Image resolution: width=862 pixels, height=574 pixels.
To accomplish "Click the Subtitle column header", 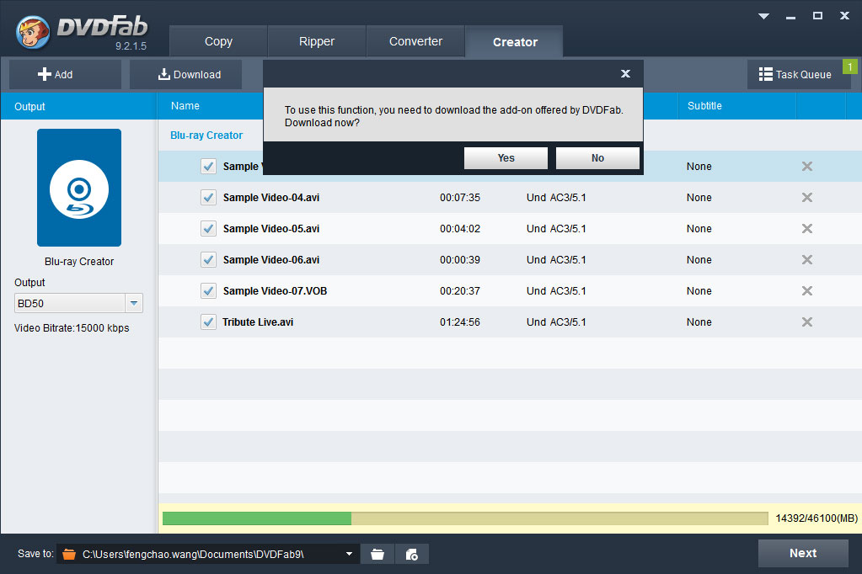I will click(704, 106).
